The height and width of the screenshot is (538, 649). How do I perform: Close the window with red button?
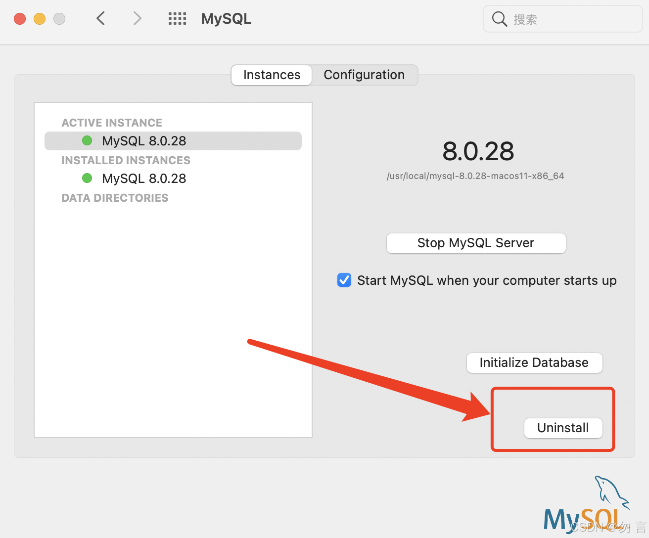20,19
